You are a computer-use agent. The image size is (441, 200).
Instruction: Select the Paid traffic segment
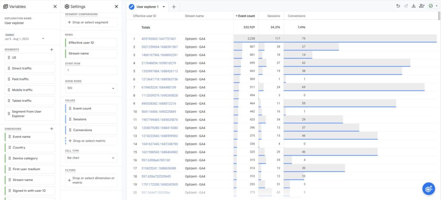30,79
